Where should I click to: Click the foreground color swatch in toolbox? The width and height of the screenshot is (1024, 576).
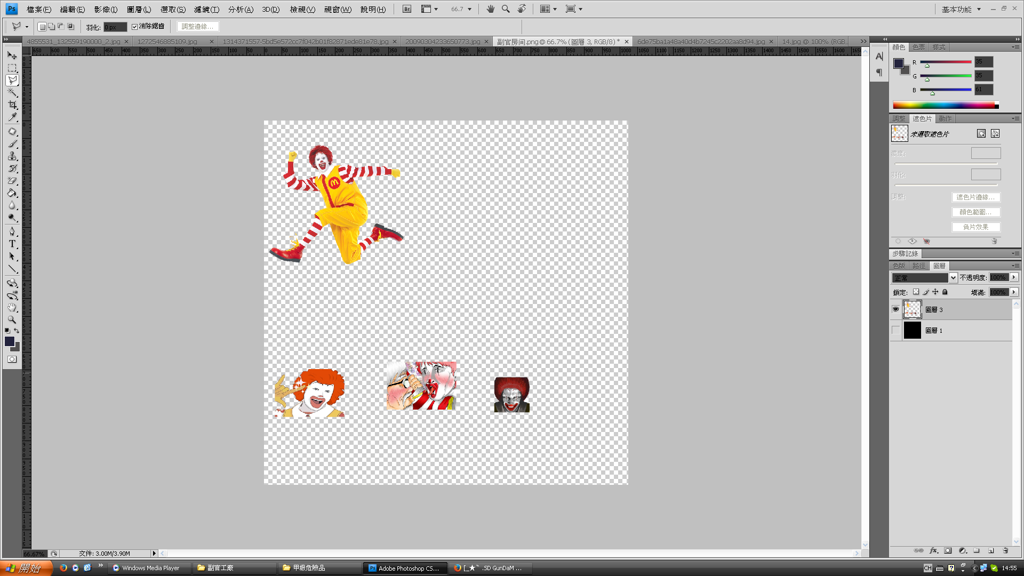10,341
